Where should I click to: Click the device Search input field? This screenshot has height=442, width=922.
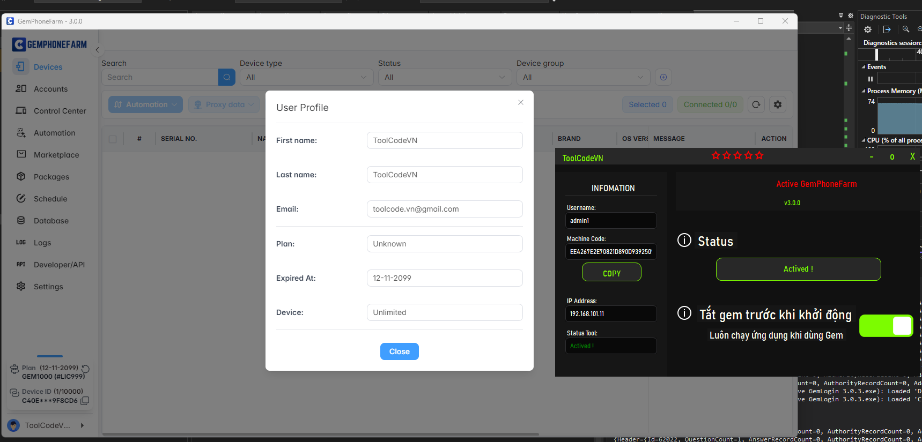click(x=160, y=77)
